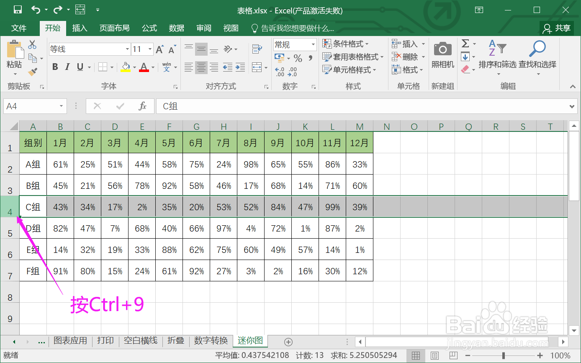
Task: Toggle italic formatting with I button
Action: 67,67
